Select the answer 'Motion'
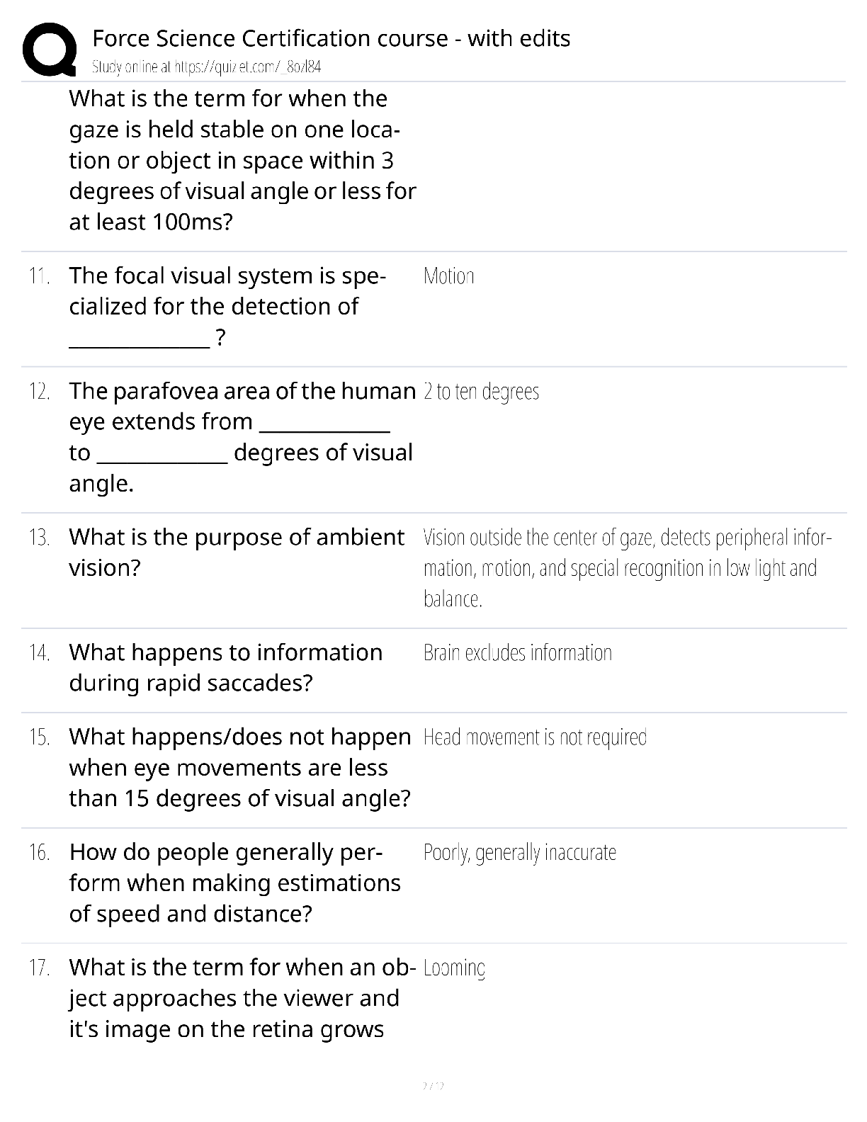 448,276
